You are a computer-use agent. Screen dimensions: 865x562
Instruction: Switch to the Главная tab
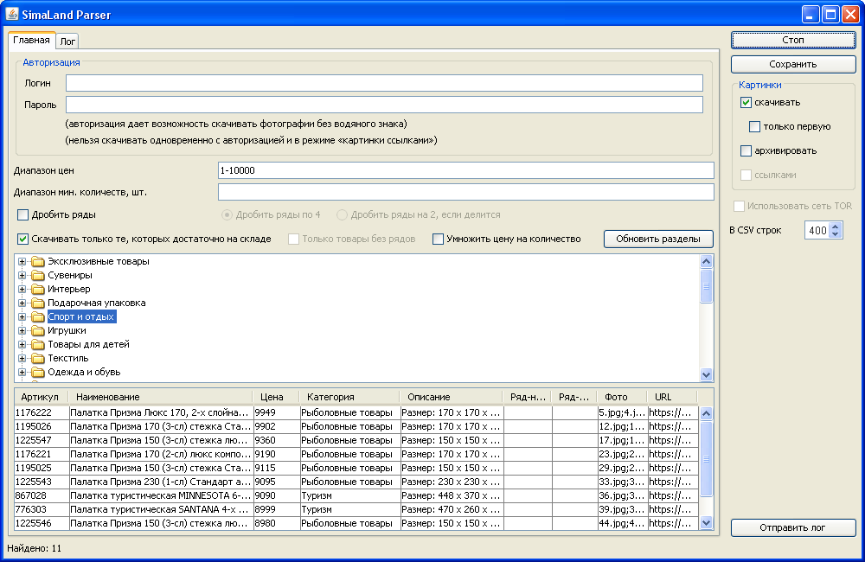click(x=31, y=41)
